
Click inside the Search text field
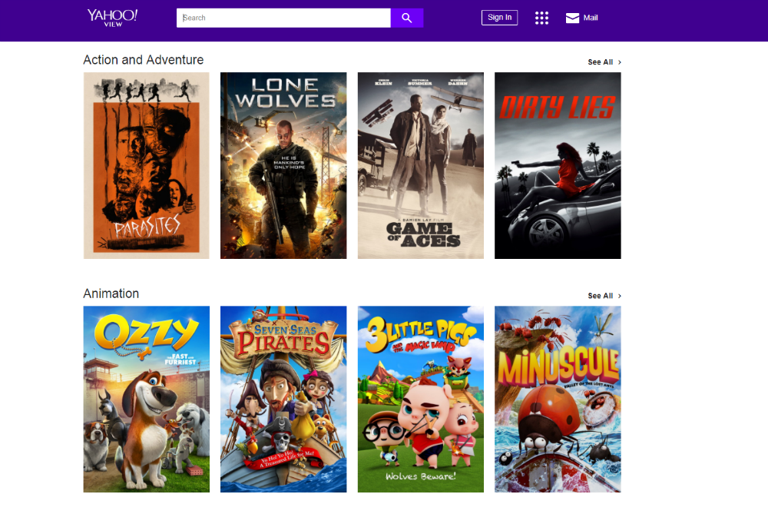(x=283, y=18)
